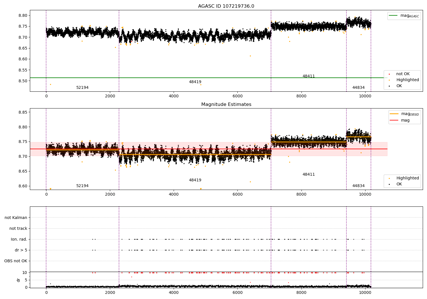Click the "dr" axis label on the bottom plot
The image size is (427, 299).
19,280
